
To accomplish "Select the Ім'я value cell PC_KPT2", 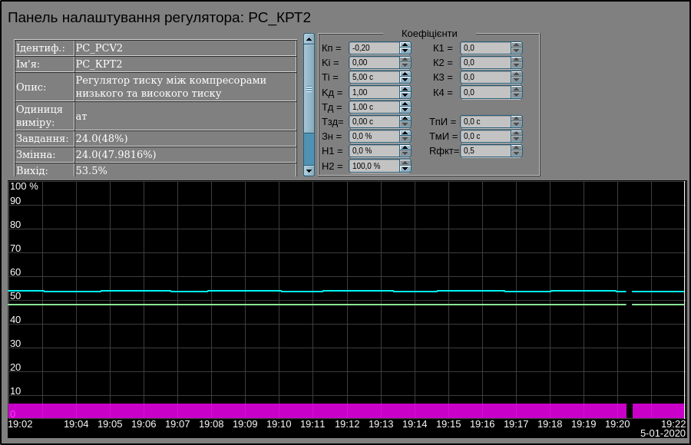I will 185,64.
